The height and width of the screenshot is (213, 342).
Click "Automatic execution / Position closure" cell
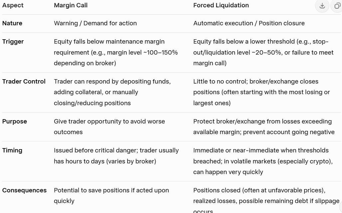pyautogui.click(x=249, y=23)
